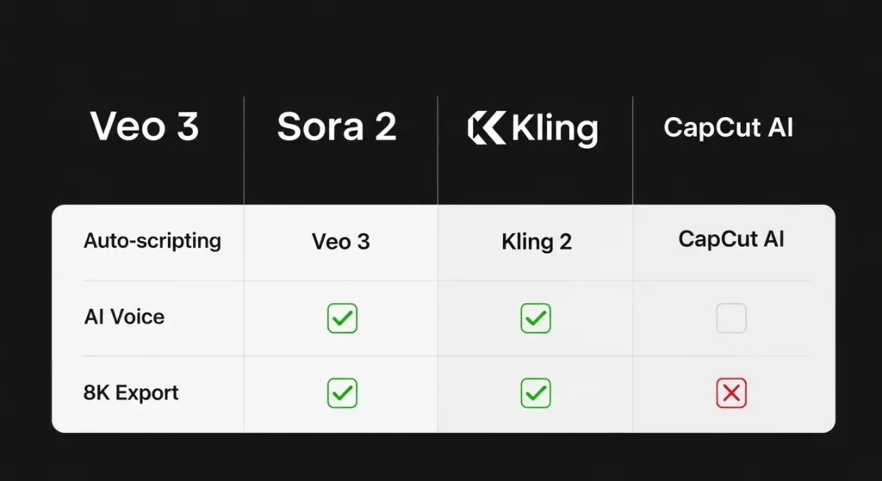This screenshot has height=481, width=882.
Task: Click the Kling 2 table cell
Action: tap(537, 242)
